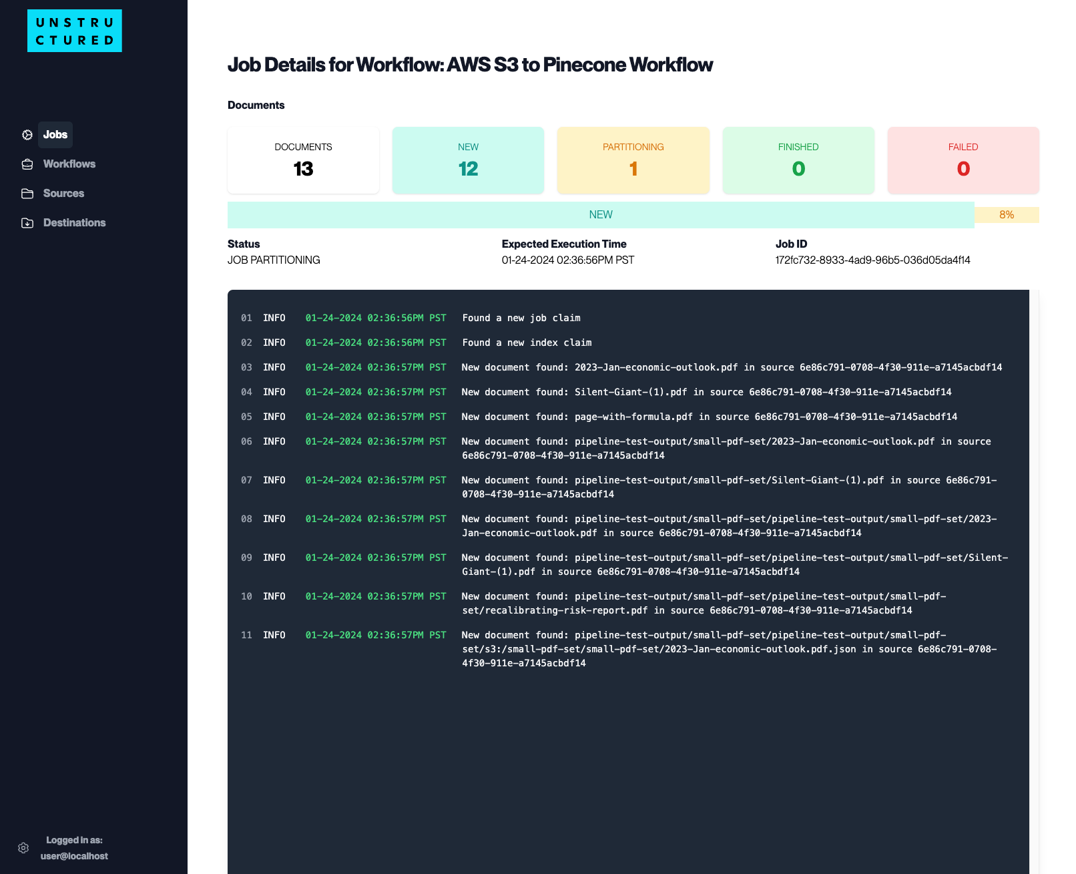Click log line 03 about 2023-Jan-economic-outlook.pdf

pyautogui.click(x=732, y=368)
